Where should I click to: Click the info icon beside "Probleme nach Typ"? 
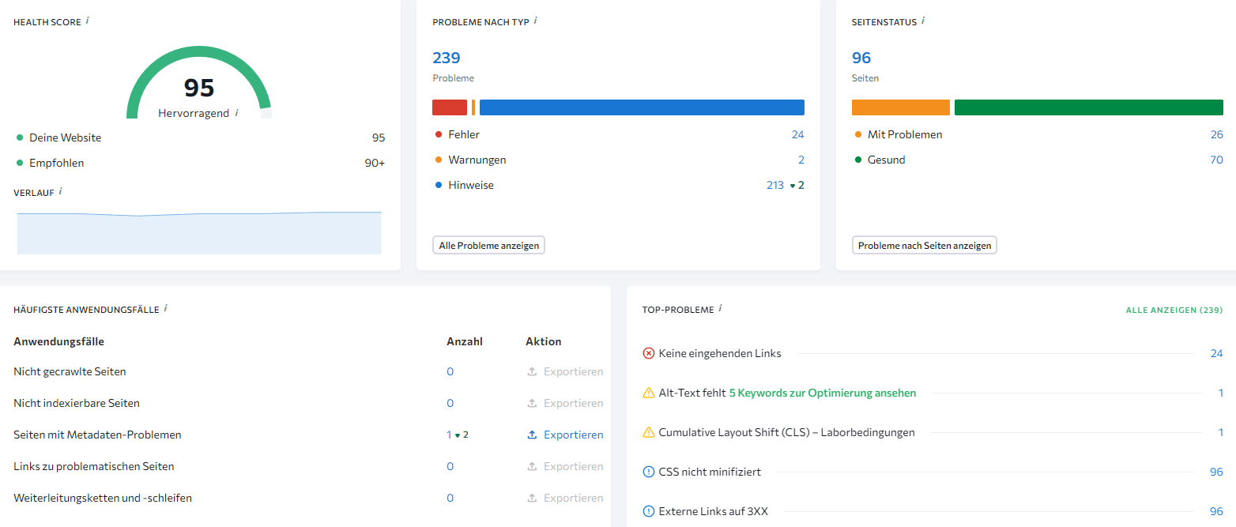537,21
